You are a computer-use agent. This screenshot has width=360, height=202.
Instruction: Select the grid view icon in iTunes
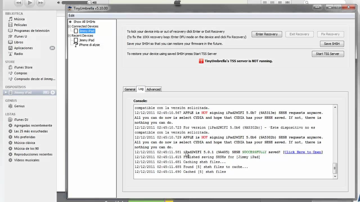[279, 3]
